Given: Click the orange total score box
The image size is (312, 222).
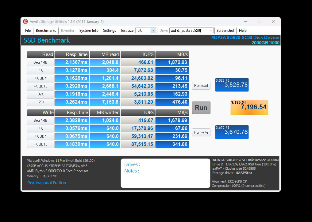Looking at the screenshot, I should pos(249,107).
